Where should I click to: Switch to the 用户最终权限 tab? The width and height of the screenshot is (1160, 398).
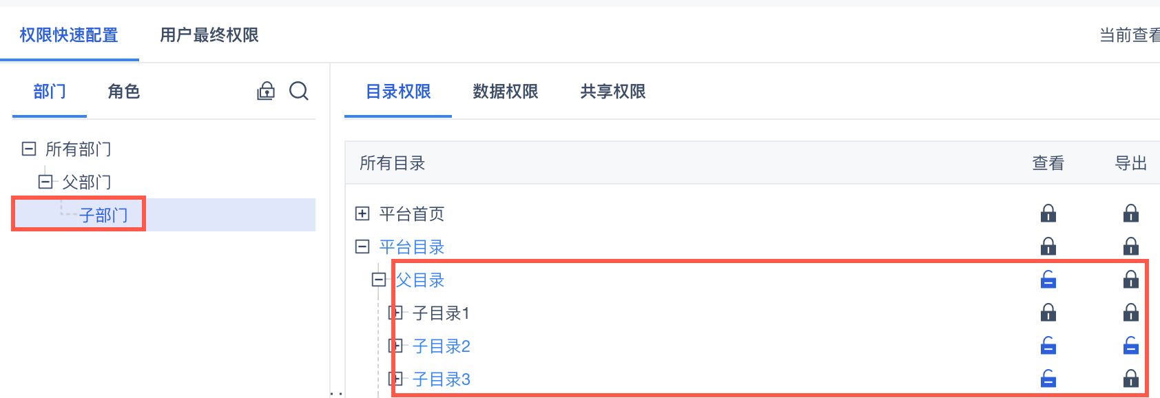coord(209,35)
